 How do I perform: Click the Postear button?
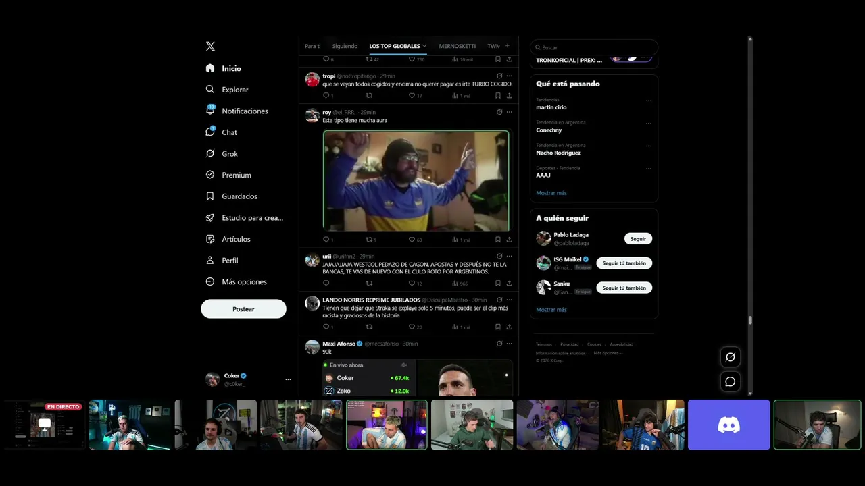(x=243, y=309)
